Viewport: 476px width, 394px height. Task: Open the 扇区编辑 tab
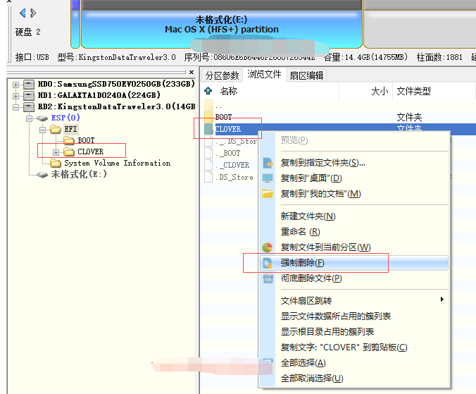tap(306, 75)
